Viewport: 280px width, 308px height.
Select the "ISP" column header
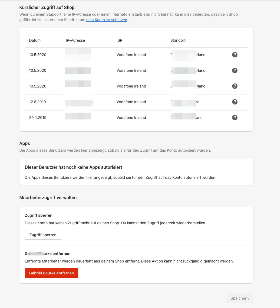coord(119,40)
